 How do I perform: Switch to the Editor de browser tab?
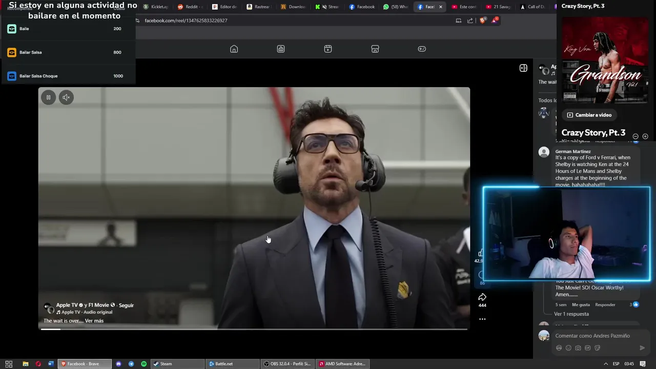(x=224, y=7)
